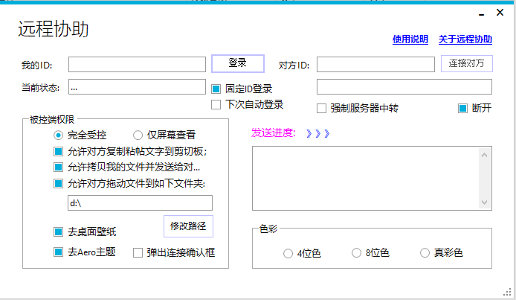This screenshot has width=516, height=300.
Task: Select 仅屏幕查看 radio button
Action: 138,135
